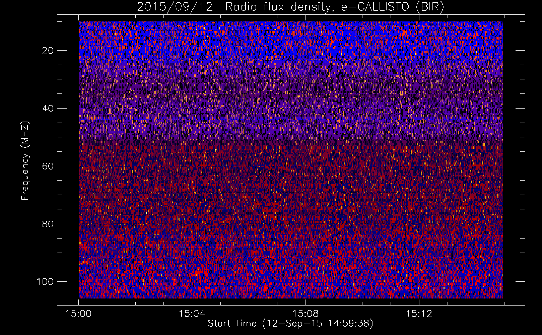
Task: Click the 100 frequency tick label
Action: click(46, 282)
